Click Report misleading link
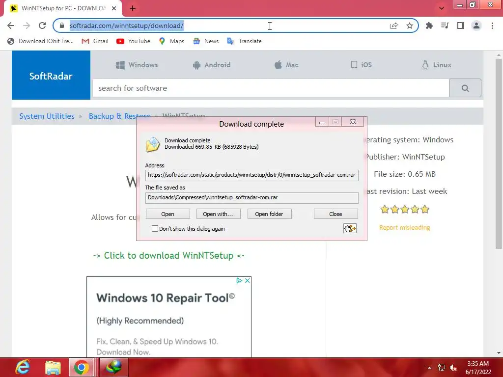 click(x=405, y=228)
